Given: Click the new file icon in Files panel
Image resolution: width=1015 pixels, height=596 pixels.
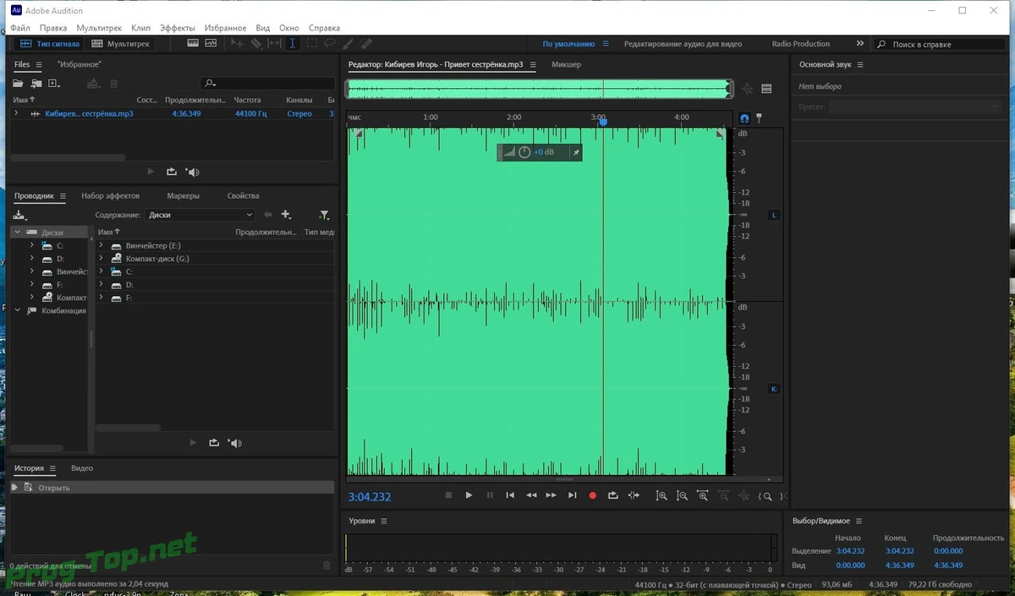Looking at the screenshot, I should 54,84.
